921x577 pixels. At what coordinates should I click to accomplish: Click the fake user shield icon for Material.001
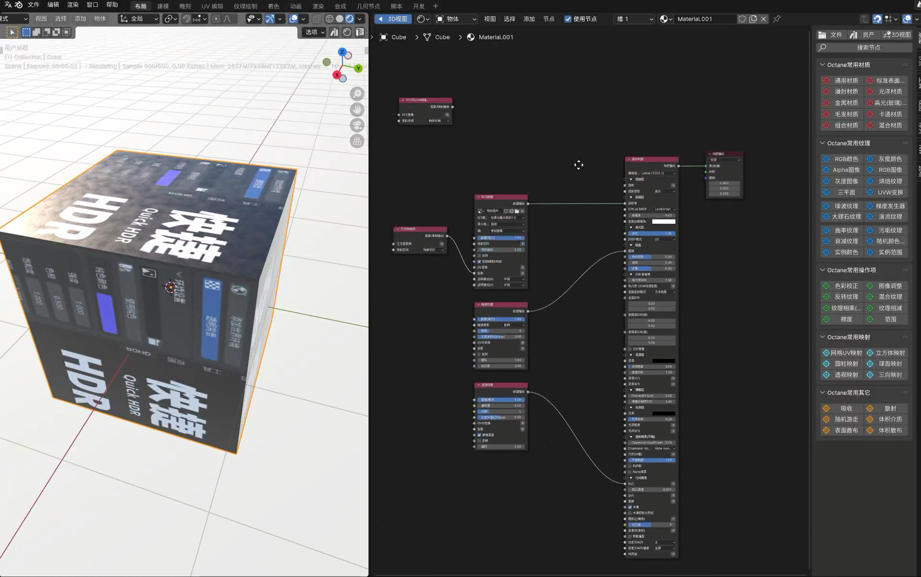point(742,19)
